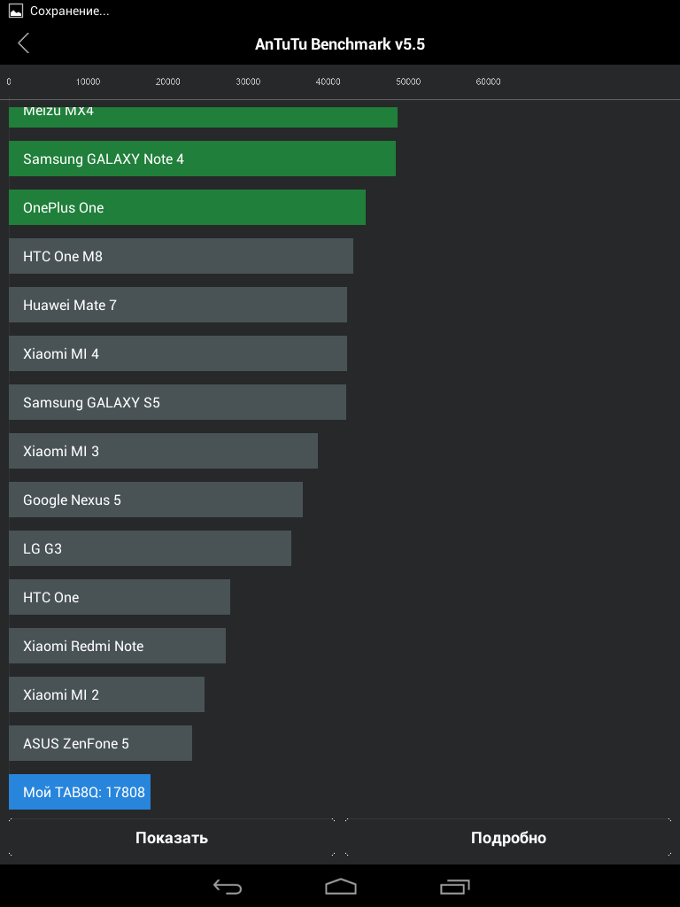This screenshot has width=680, height=907.
Task: Select the Xiaomi MI 4 bar
Action: (178, 353)
